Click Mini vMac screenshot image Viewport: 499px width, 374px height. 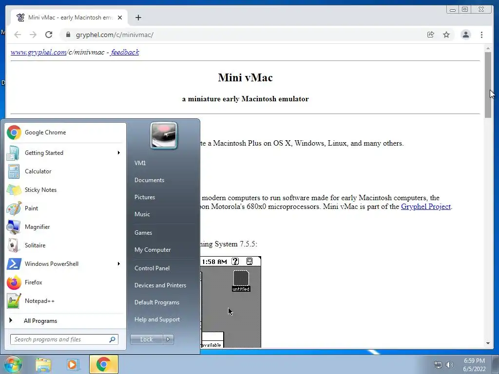pos(230,302)
